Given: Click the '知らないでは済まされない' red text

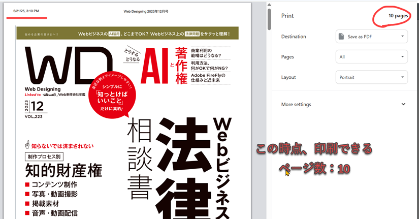Looking at the screenshot, I should click(x=62, y=146).
